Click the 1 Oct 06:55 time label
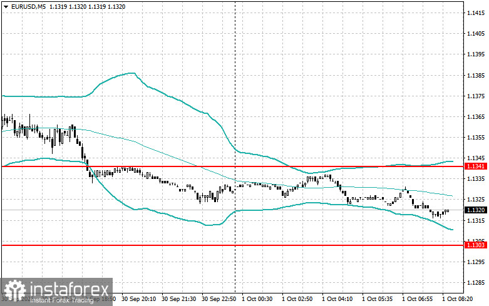 [x=417, y=299]
